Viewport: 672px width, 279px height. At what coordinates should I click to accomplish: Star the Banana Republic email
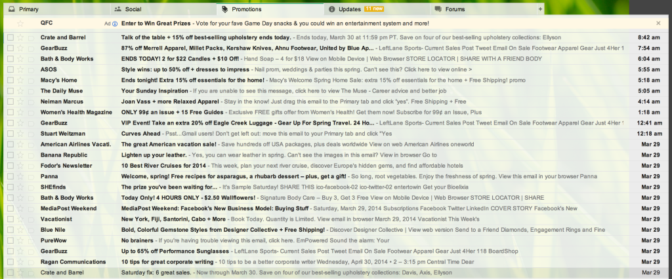tap(20, 155)
